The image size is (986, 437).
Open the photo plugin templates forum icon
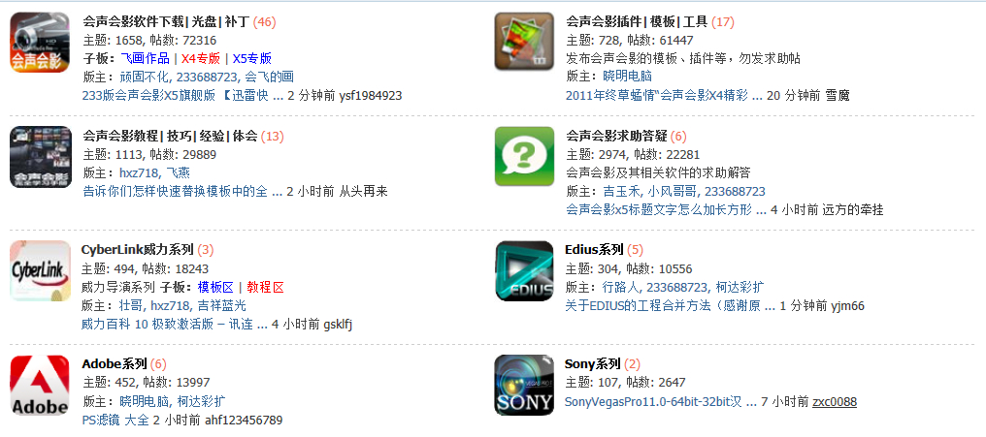(524, 42)
